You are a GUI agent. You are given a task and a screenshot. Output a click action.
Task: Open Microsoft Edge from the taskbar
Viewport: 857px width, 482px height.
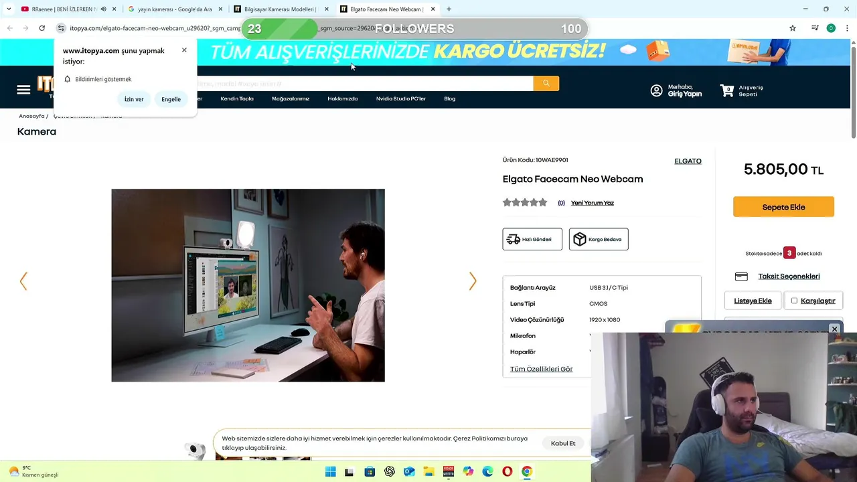click(x=487, y=472)
